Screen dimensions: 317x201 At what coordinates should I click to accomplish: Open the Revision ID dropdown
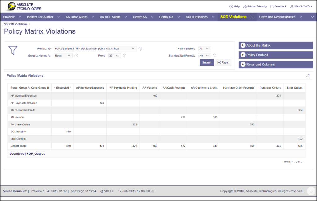pos(94,48)
